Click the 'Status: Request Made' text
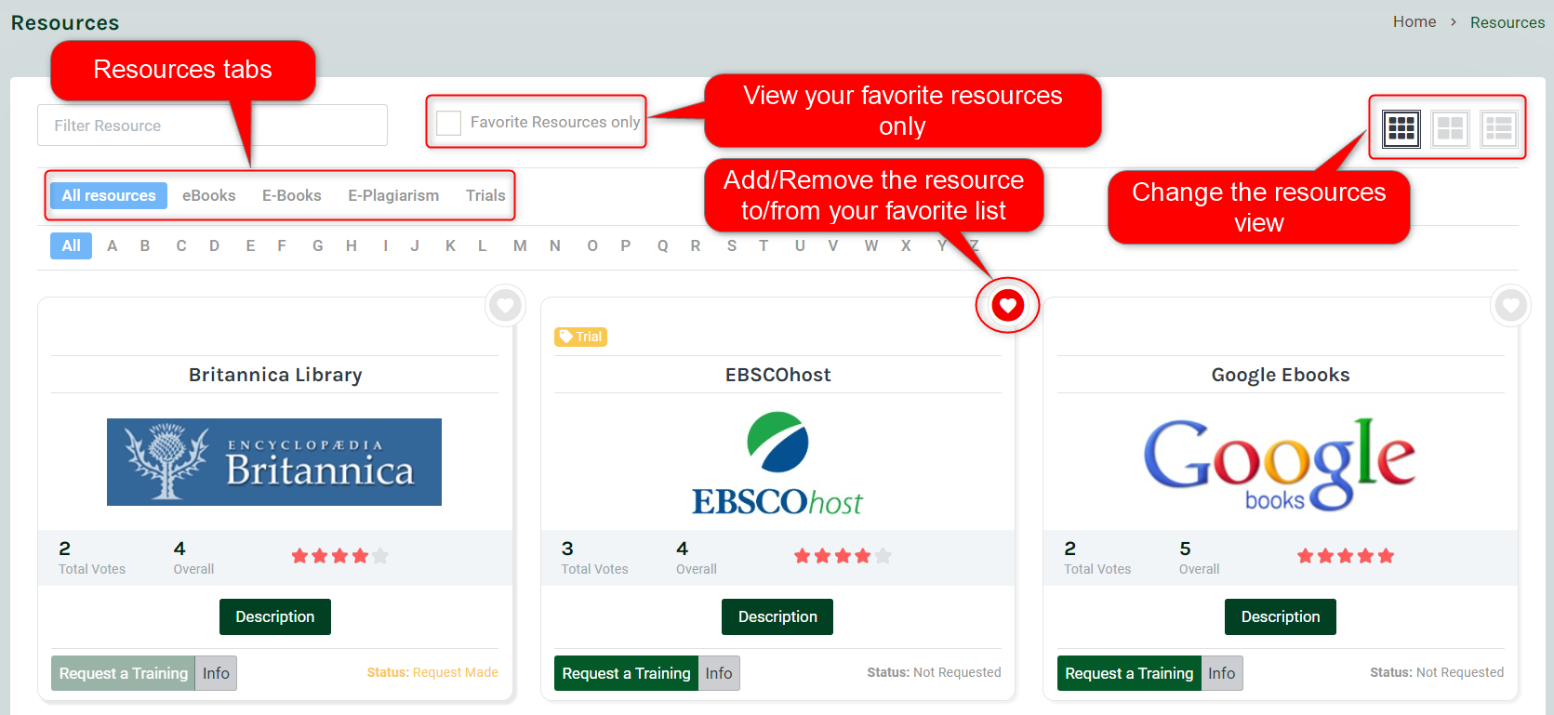 click(432, 672)
